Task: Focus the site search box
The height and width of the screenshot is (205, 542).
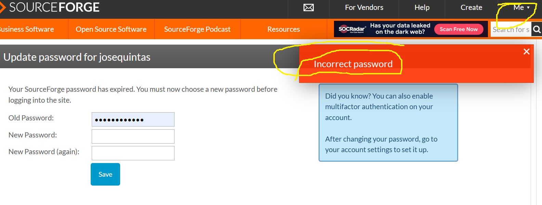Action: pos(511,30)
